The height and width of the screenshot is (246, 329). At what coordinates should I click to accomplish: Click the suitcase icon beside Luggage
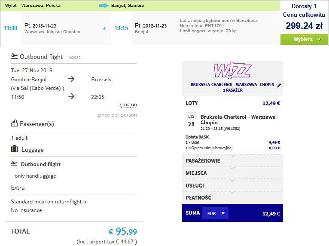pos(14,149)
